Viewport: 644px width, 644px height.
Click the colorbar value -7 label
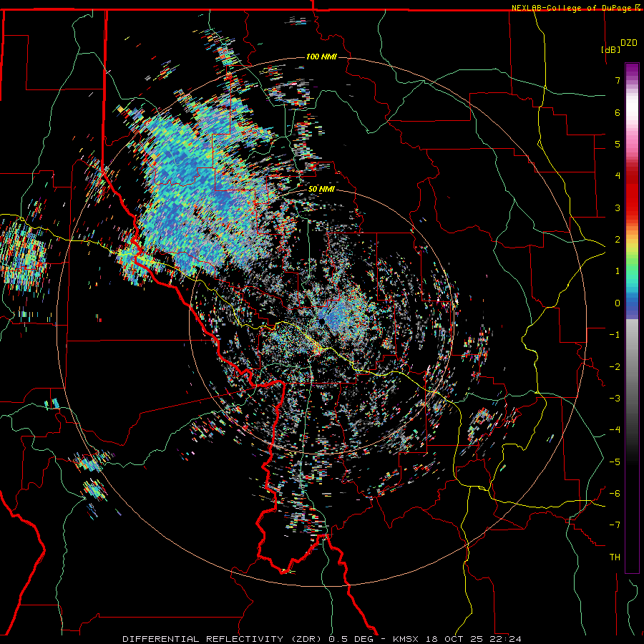615,525
